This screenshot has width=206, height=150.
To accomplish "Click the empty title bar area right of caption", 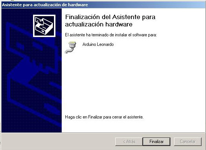I will click(x=146, y=5).
